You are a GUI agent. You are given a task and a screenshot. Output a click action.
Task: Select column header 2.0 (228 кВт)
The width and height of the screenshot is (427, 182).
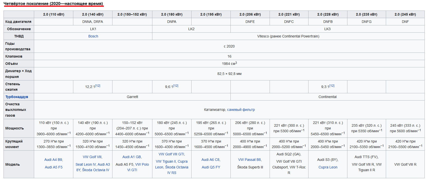click(x=328, y=14)
